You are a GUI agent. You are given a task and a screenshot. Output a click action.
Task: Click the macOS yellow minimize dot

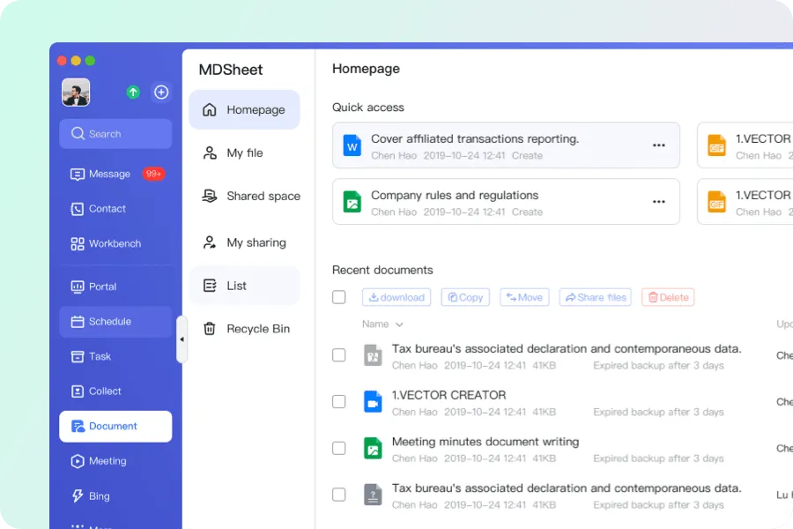coord(76,61)
